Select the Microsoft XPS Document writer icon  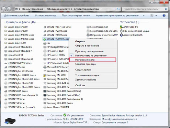coord(45,67)
